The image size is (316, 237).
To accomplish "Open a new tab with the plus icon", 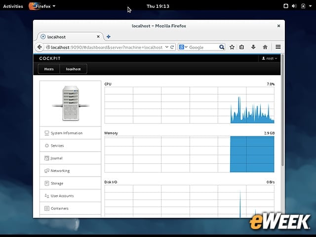I will point(109,37).
